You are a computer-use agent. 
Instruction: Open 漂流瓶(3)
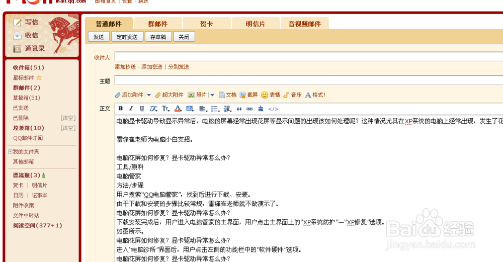pos(27,176)
